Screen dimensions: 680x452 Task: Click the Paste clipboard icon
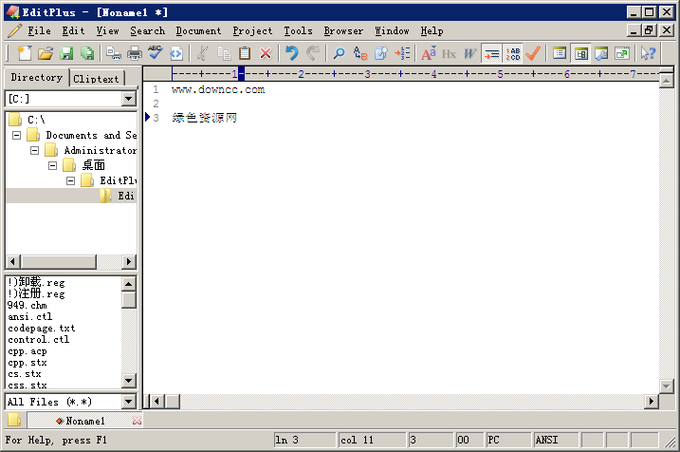click(245, 54)
